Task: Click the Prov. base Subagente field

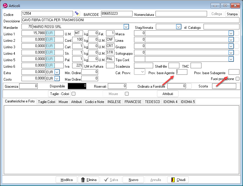Action: coord(234,72)
